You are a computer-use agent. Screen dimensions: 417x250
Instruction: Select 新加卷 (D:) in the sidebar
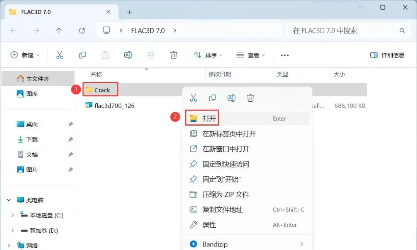(x=44, y=230)
